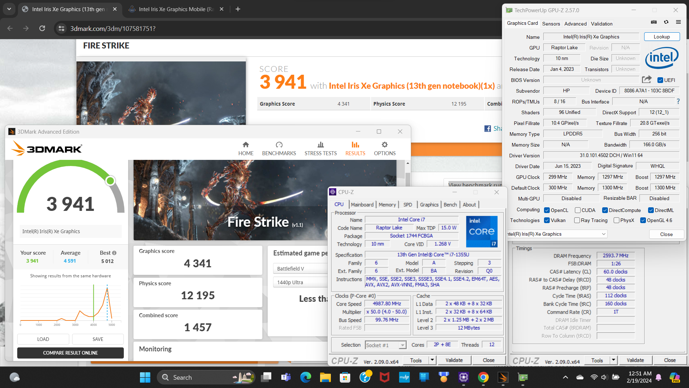
Task: Toggle DirectML checkbox
Action: click(651, 210)
